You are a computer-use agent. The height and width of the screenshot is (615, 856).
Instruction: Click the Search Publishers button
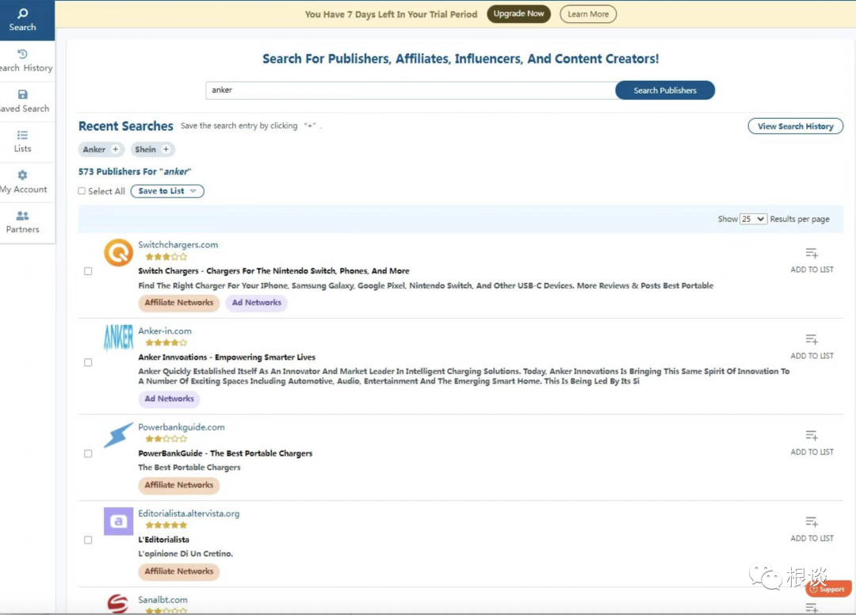[665, 90]
